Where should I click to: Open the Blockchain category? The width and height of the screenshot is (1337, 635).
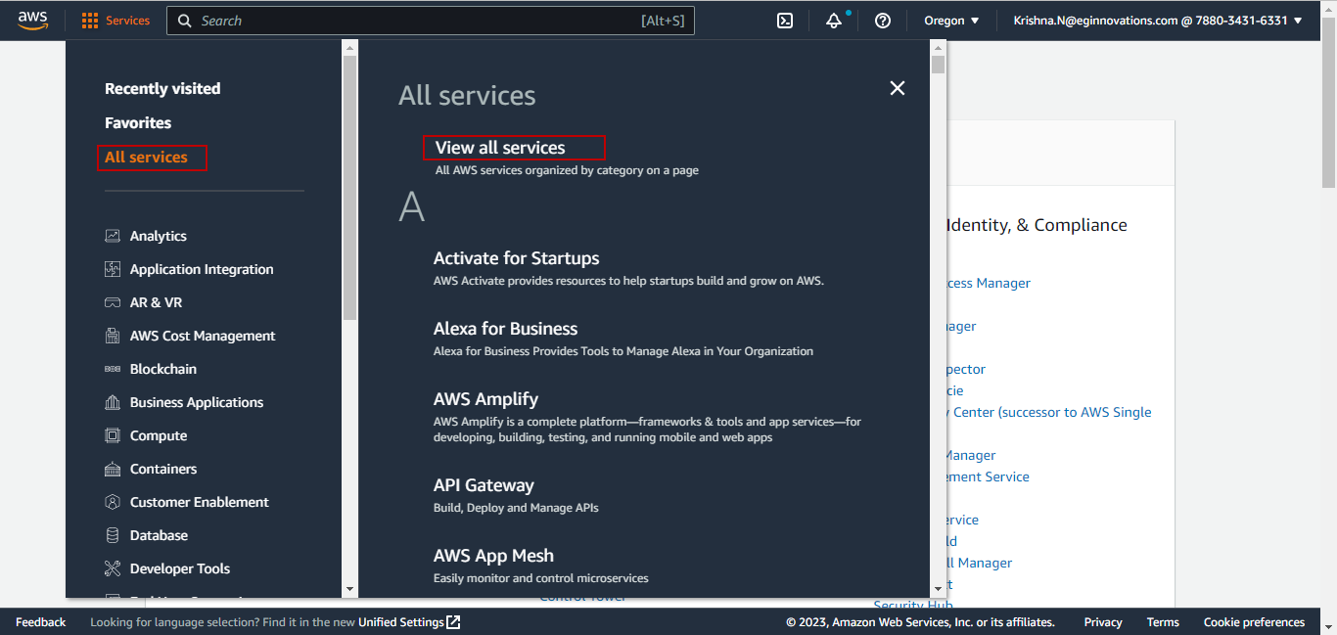163,369
